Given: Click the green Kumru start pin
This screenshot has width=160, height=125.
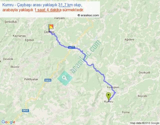Looking at the screenshot, I should click(x=108, y=97).
